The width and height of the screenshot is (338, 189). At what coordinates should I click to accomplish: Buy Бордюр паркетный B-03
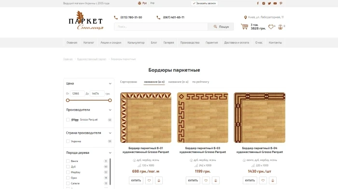coord(193,180)
